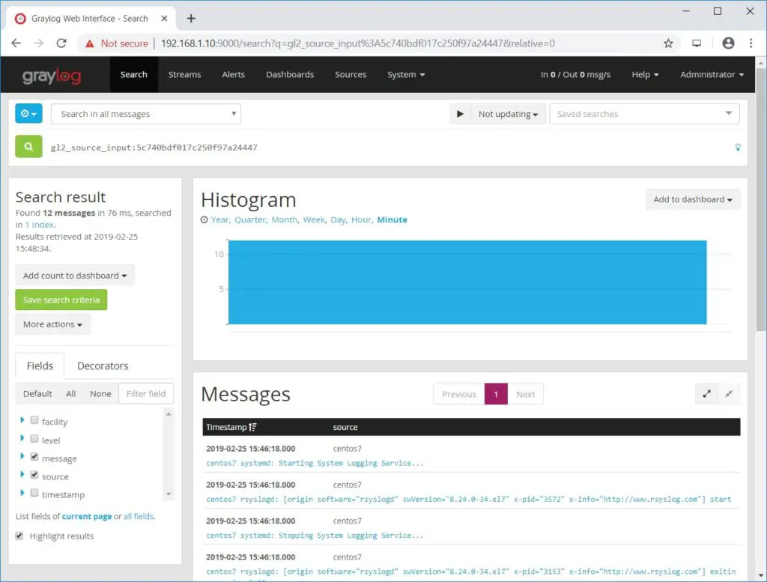767x582 pixels.
Task: Click the all fields link
Action: coord(139,517)
